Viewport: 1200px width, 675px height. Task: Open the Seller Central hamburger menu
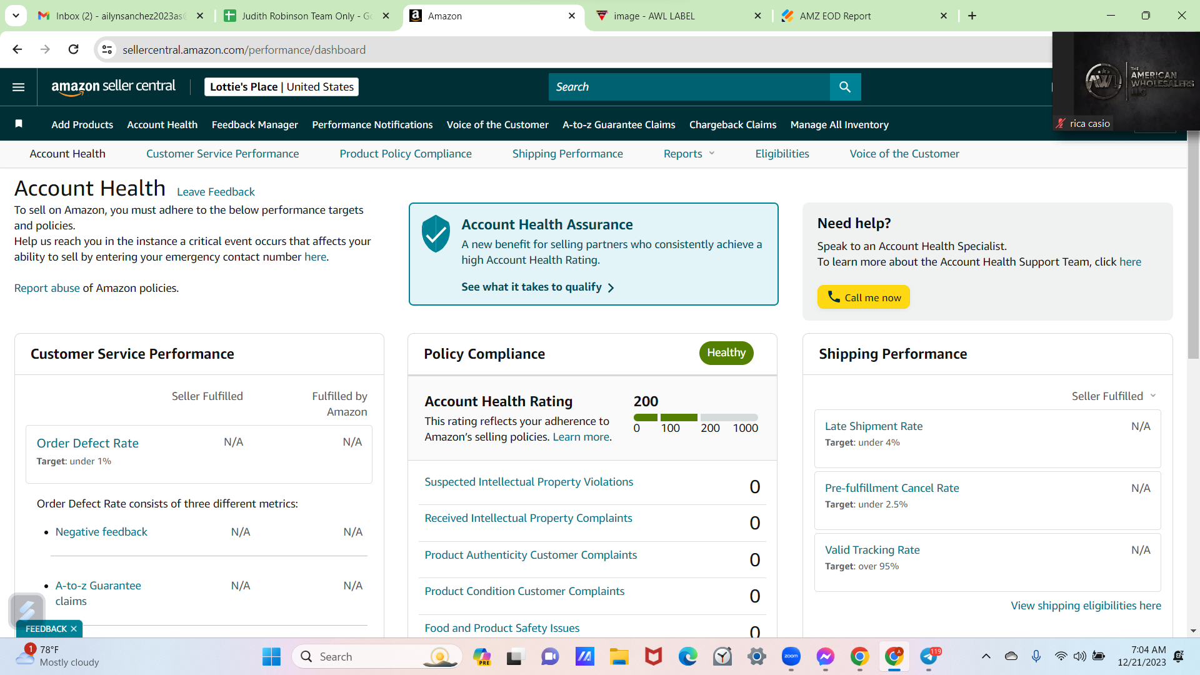(x=19, y=87)
